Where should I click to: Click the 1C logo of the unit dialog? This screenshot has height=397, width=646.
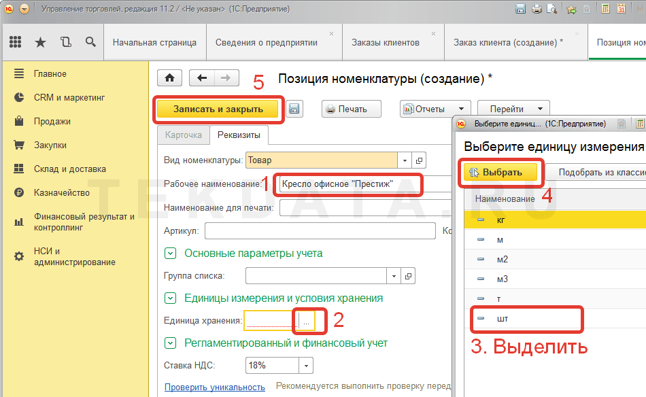click(x=461, y=124)
